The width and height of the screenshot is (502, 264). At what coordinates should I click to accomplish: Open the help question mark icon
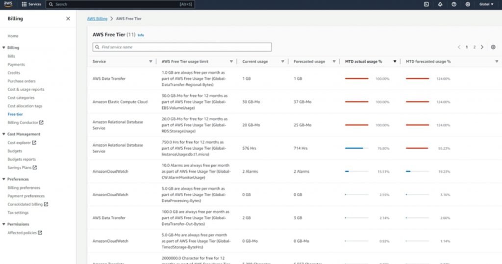(453, 4)
